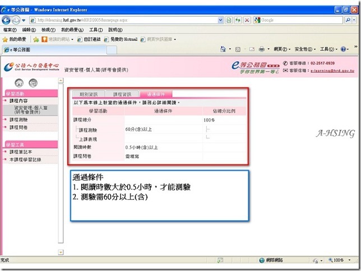Viewport: 361px width, 271px height.
Task: Stop loading with the red X icon
Action: [x=247, y=20]
